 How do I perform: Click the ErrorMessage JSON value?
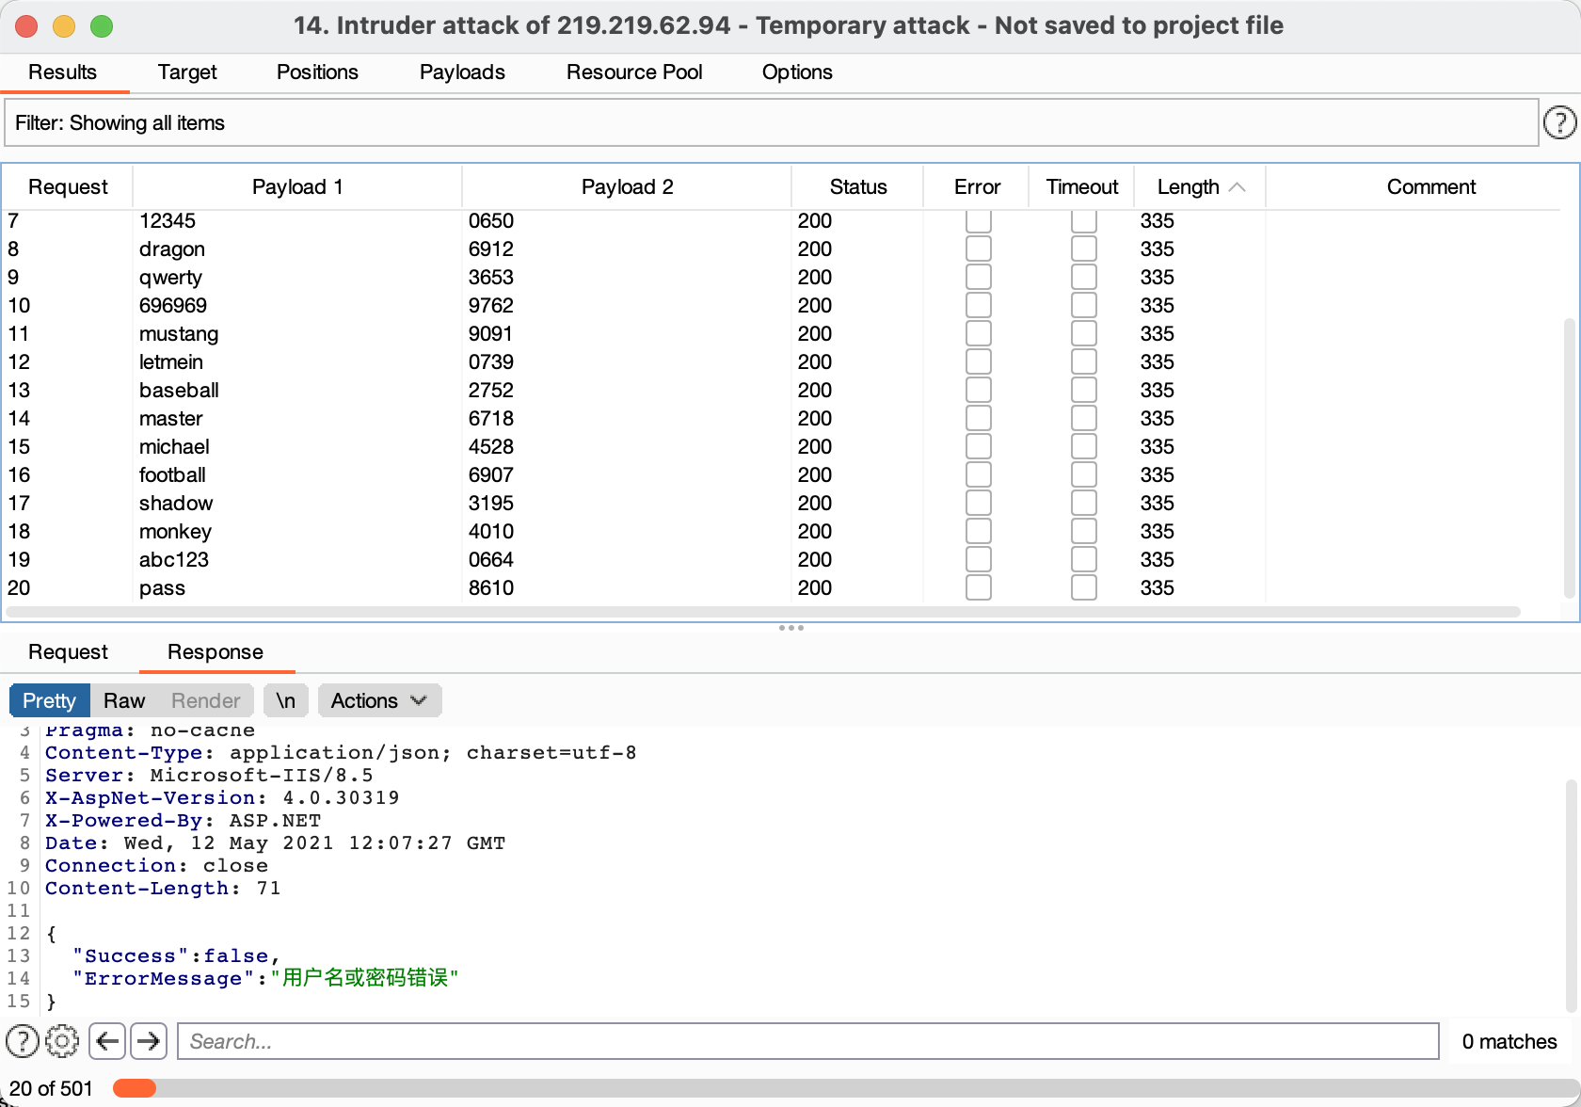click(x=364, y=978)
